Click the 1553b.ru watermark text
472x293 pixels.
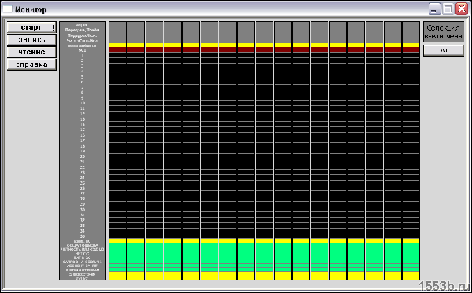click(444, 287)
